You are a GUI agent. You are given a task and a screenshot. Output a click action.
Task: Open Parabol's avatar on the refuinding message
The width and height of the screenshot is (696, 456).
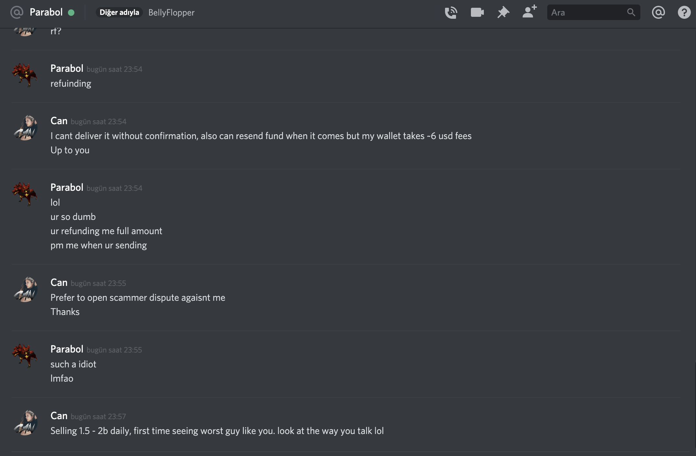point(25,75)
